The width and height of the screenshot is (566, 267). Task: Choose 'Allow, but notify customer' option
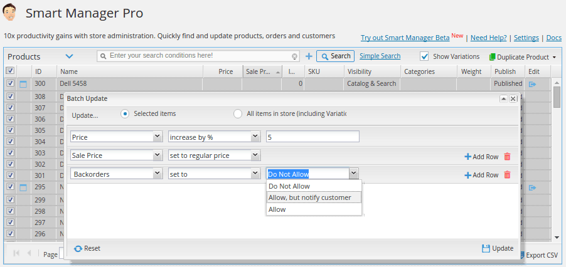(x=314, y=197)
